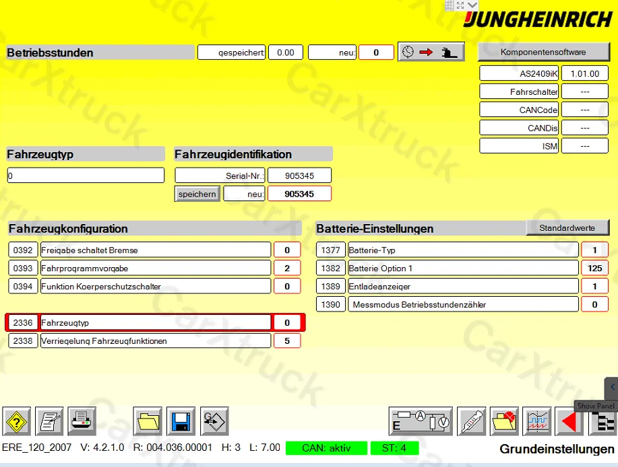618x467 pixels.
Task: Select the Fahrprogrammvorgabe label
Action: [x=156, y=268]
